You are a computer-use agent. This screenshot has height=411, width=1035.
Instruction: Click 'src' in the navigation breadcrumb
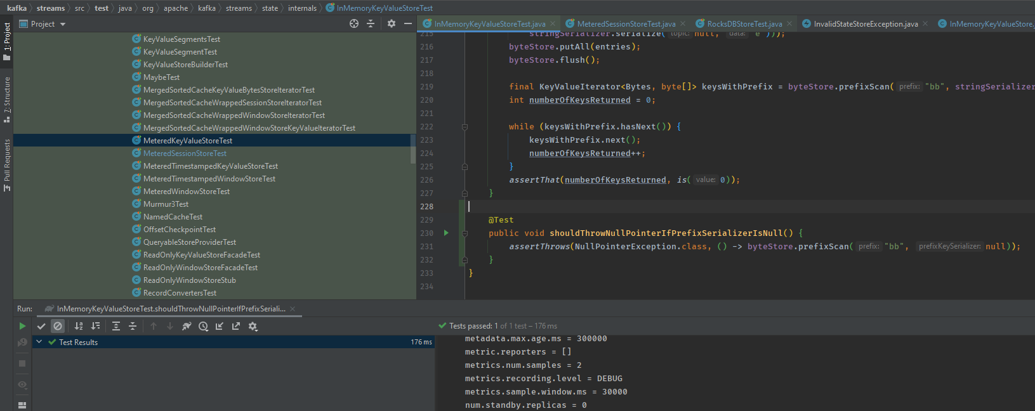pyautogui.click(x=79, y=8)
